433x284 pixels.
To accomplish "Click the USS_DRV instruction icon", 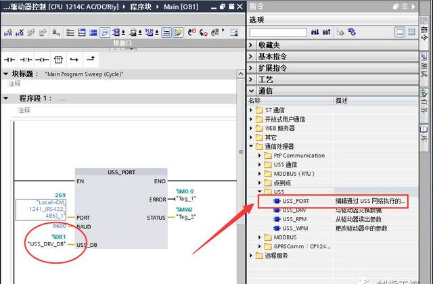I will [x=277, y=210].
